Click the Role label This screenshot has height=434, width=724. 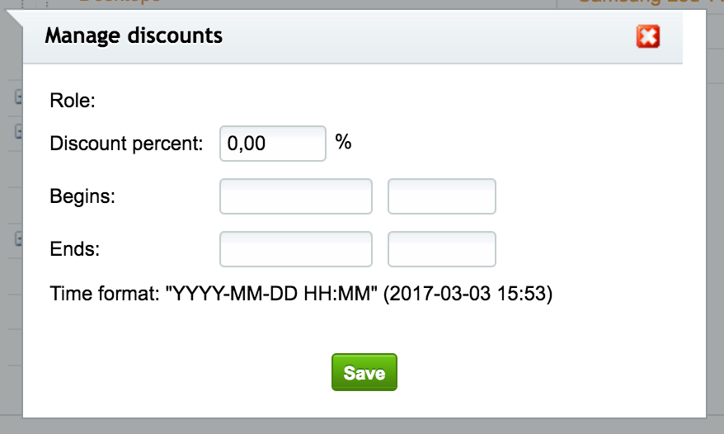tap(73, 101)
